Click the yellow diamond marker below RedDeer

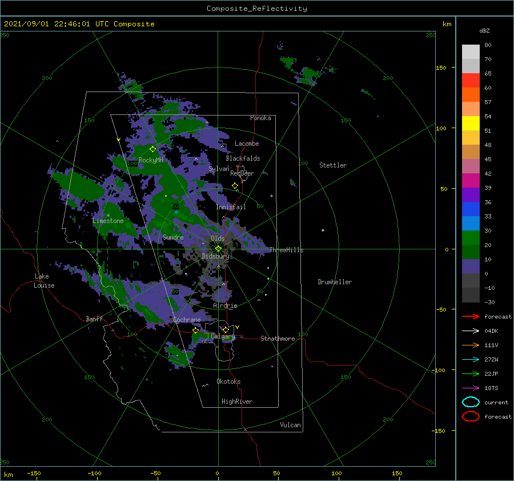point(235,186)
